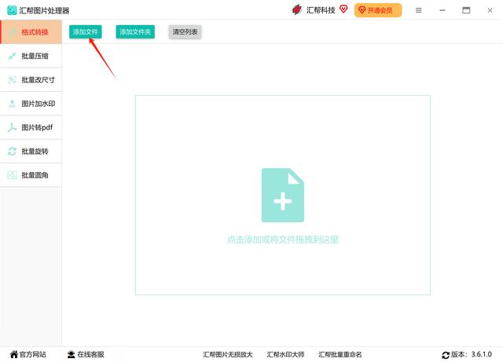This screenshot has height=362, width=503.
Task: Click the 清空列表 button
Action: pos(185,31)
